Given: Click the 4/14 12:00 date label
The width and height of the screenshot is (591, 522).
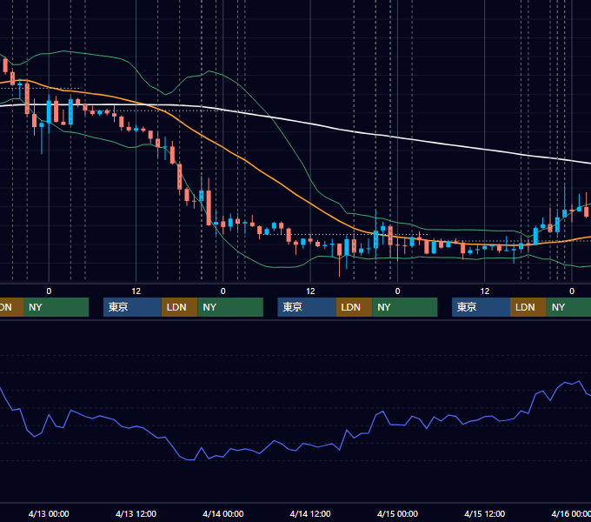Looking at the screenshot, I should click(x=310, y=513).
